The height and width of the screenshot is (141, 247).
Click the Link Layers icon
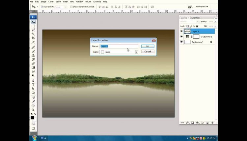point(182,123)
